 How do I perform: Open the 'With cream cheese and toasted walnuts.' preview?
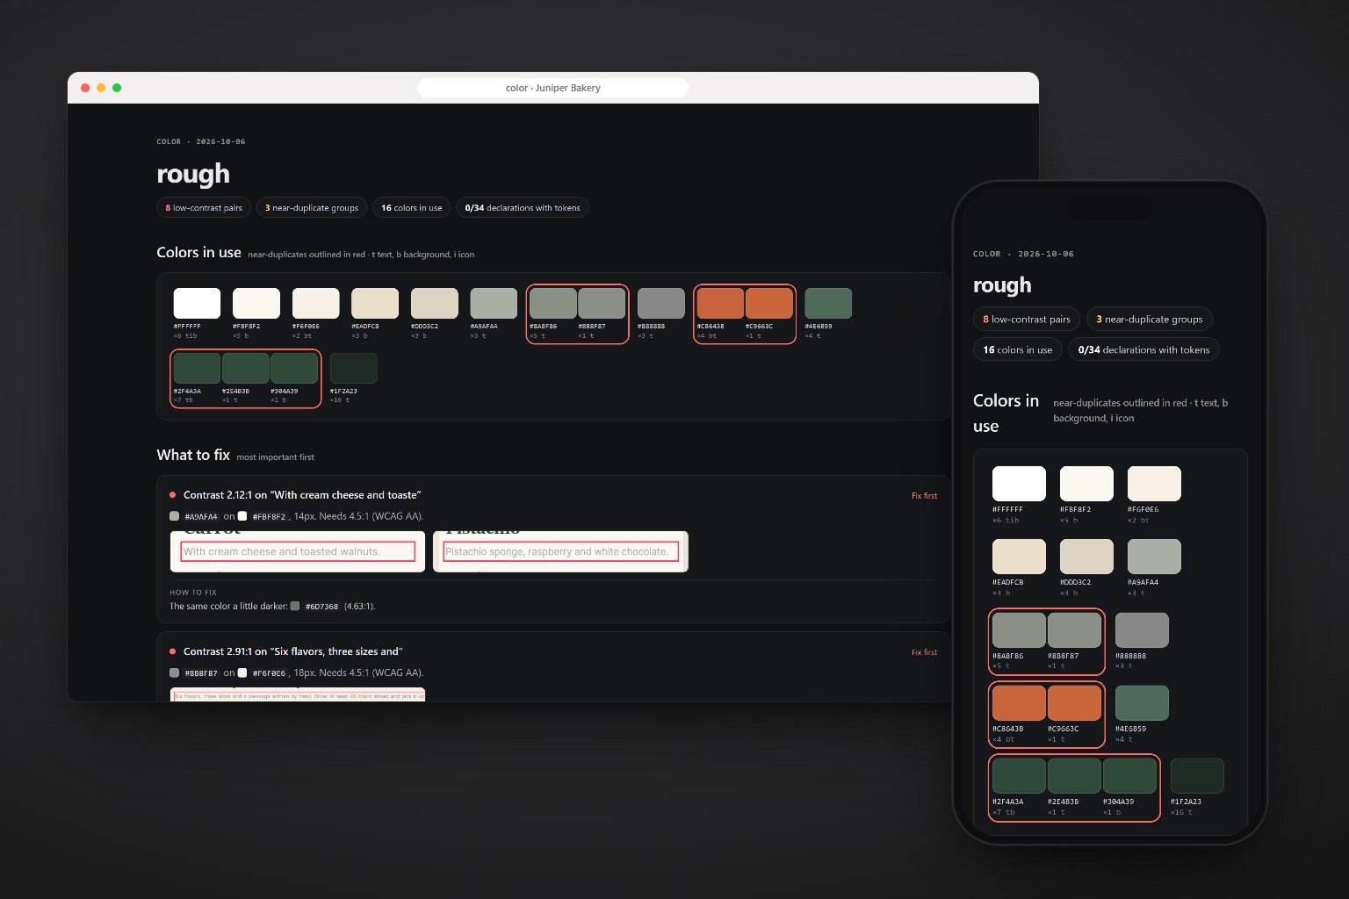click(x=298, y=551)
